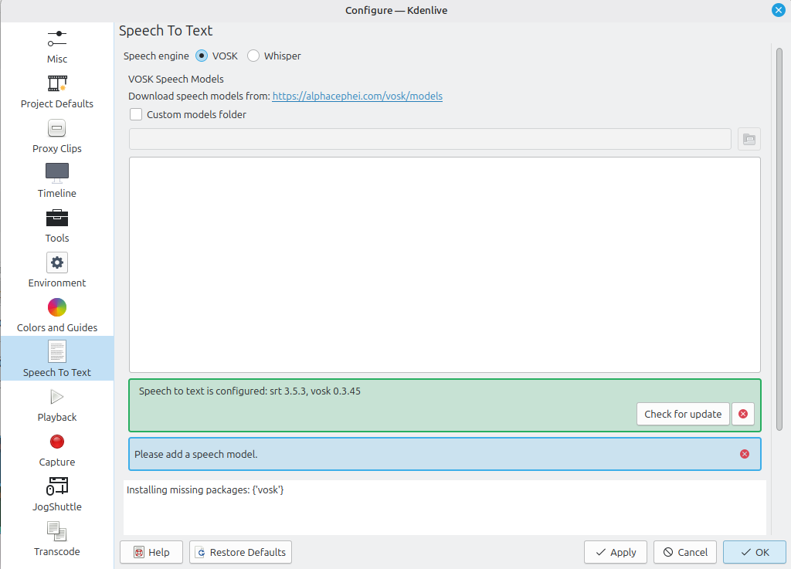Choose Whisper speech engine
Screen dimensions: 791x569
[x=253, y=56]
